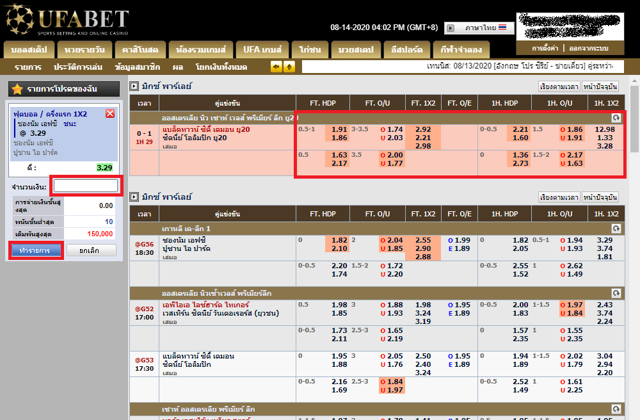This screenshot has width=640, height=420.
Task: Open ข้อมูลสมาชิก menu item
Action: tap(138, 67)
